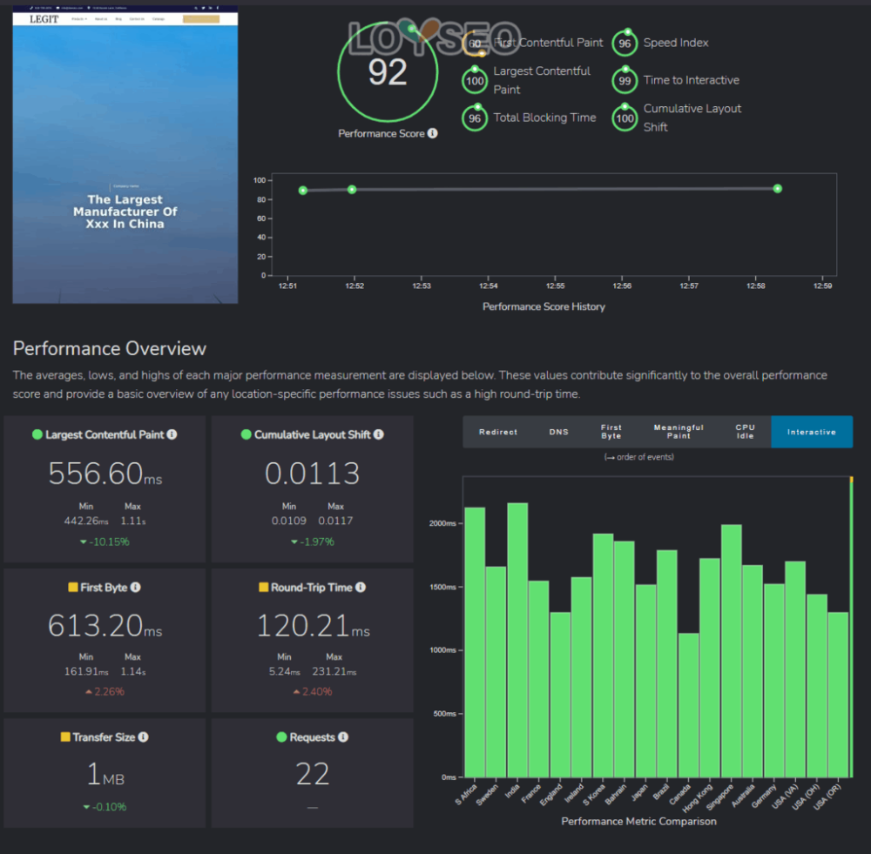This screenshot has width=871, height=854.
Task: Click the First Byte info icon
Action: tap(136, 587)
